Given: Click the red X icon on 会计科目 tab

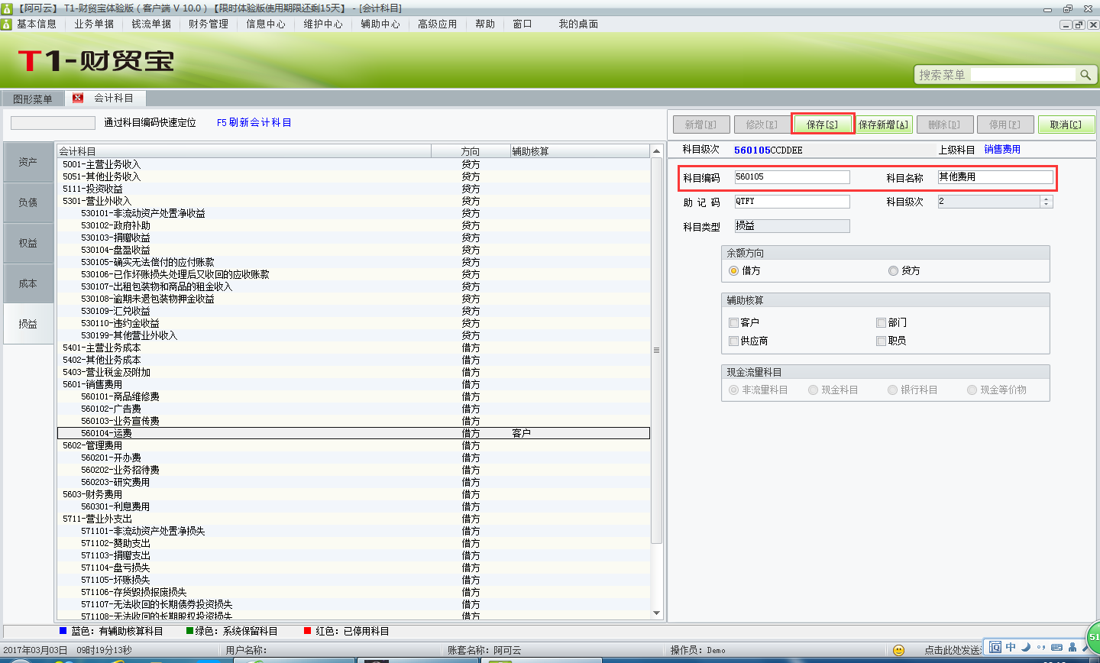Looking at the screenshot, I should click(x=78, y=98).
